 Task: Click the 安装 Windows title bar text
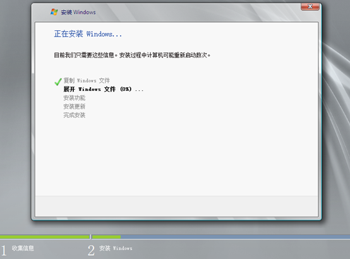[x=78, y=12]
